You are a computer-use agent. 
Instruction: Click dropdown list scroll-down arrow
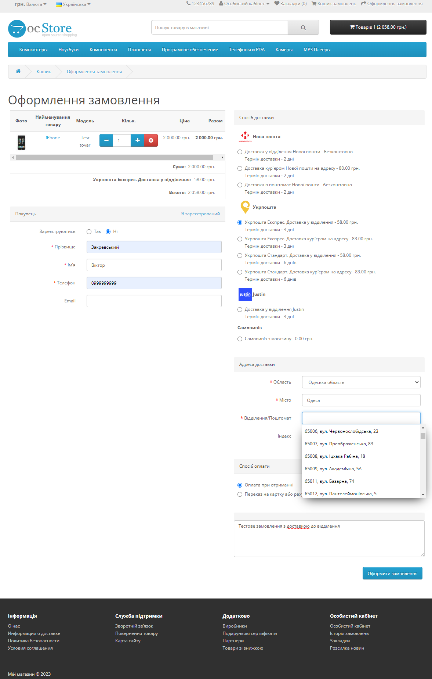(423, 495)
